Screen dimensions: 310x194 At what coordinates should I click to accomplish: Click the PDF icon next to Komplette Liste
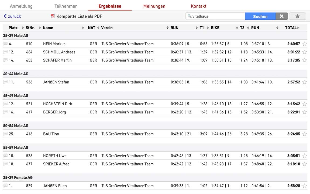pos(53,16)
